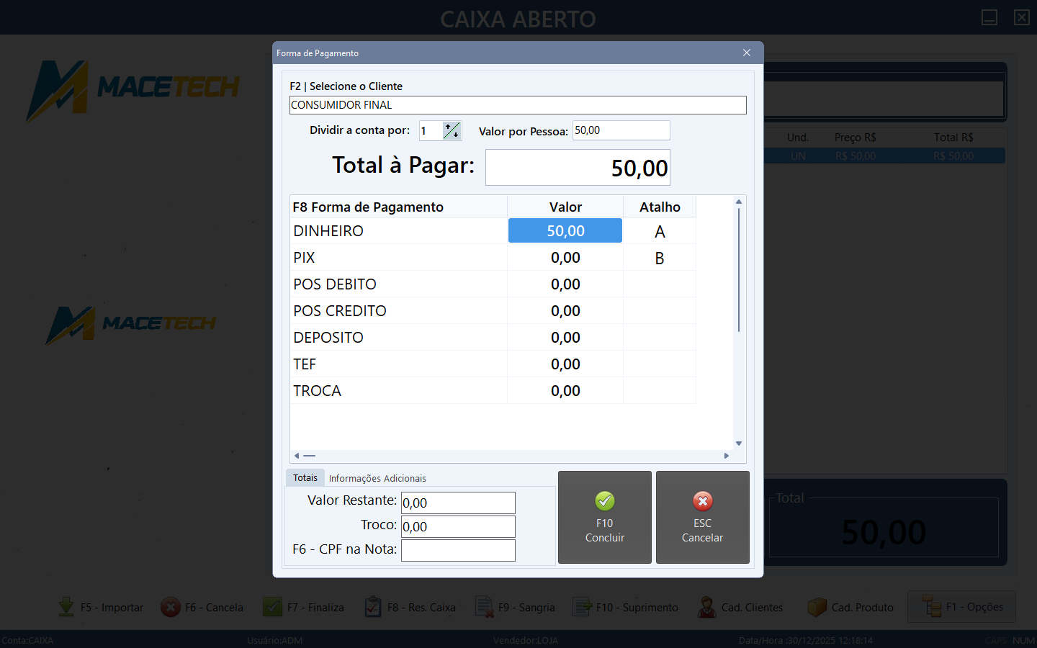The width and height of the screenshot is (1037, 648).
Task: Open F1 - Opções
Action: click(x=961, y=606)
